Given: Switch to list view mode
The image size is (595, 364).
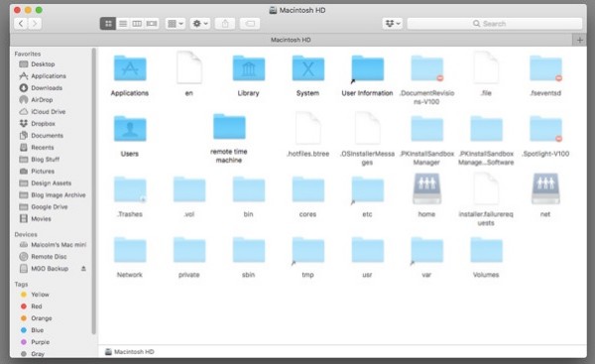Looking at the screenshot, I should pos(123,24).
